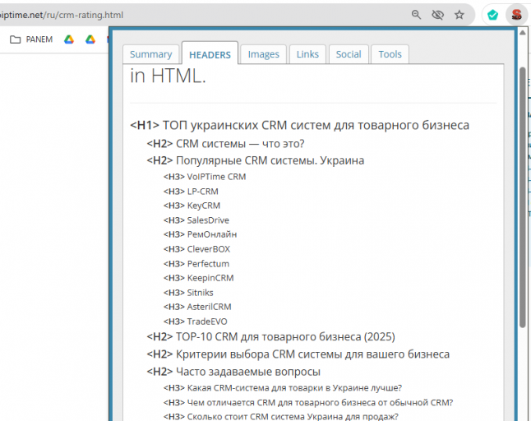This screenshot has height=421, width=531.
Task: Click H3 'VoIPTime CRM'
Action: (205, 177)
